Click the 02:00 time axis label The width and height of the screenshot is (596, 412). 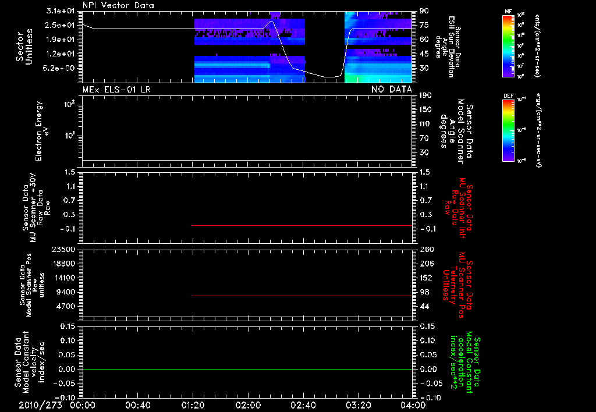248,405
